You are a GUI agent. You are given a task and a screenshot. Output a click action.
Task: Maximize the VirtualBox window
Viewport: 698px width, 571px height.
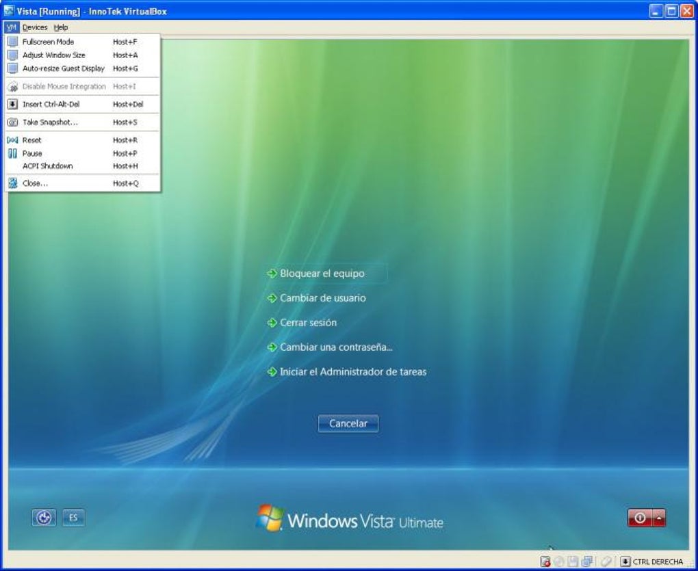[671, 11]
